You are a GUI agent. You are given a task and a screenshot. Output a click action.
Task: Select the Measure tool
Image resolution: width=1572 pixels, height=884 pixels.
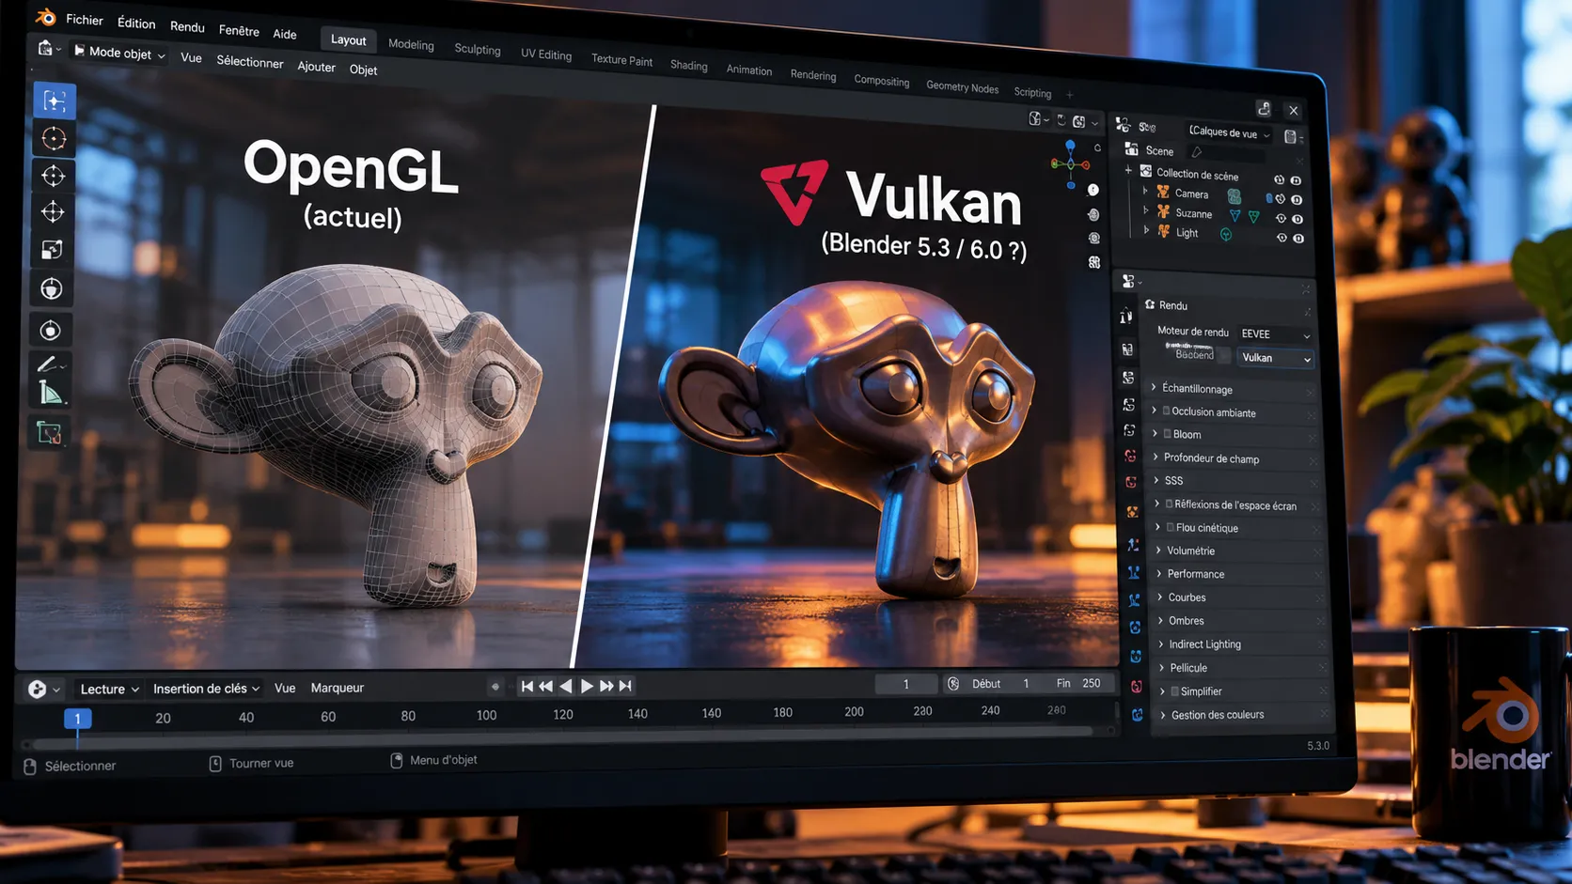(x=51, y=393)
